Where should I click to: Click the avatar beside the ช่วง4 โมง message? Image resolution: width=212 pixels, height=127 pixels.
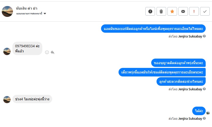coord(7,99)
